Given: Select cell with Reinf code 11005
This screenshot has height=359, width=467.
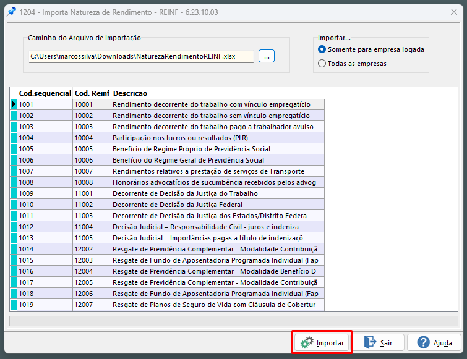Looking at the screenshot, I should point(92,238).
